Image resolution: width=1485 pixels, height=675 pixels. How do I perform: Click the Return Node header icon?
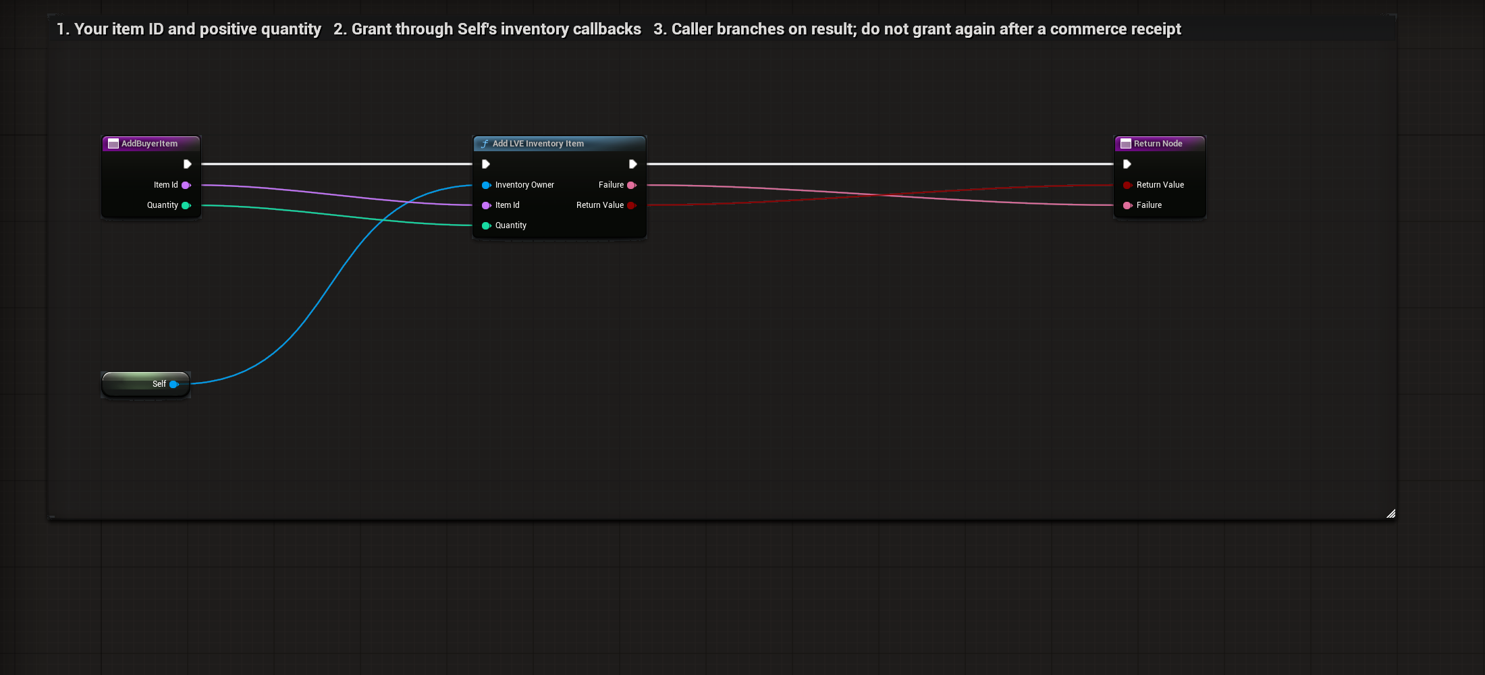[x=1126, y=144]
